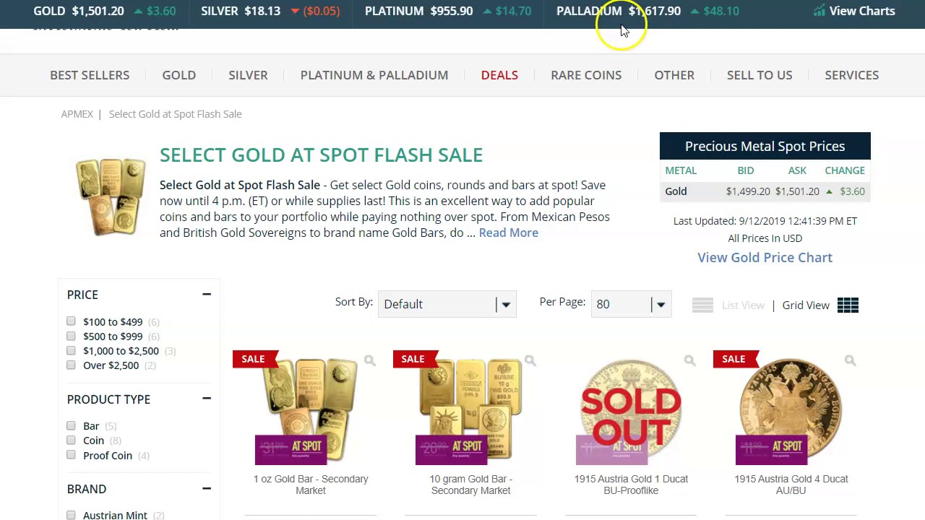Open the View Charts chart icon

(x=819, y=11)
